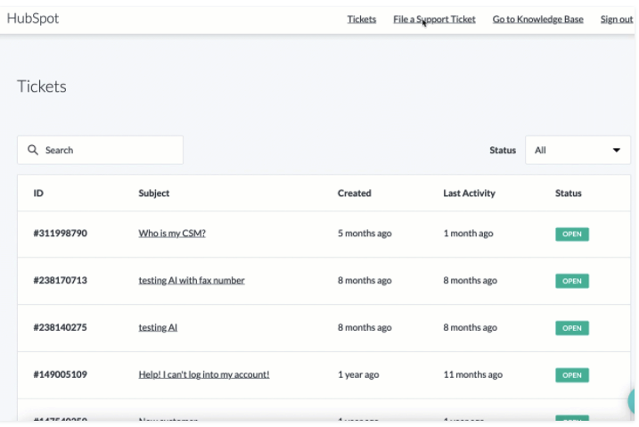Click '1 year ago' created value

pyautogui.click(x=358, y=374)
